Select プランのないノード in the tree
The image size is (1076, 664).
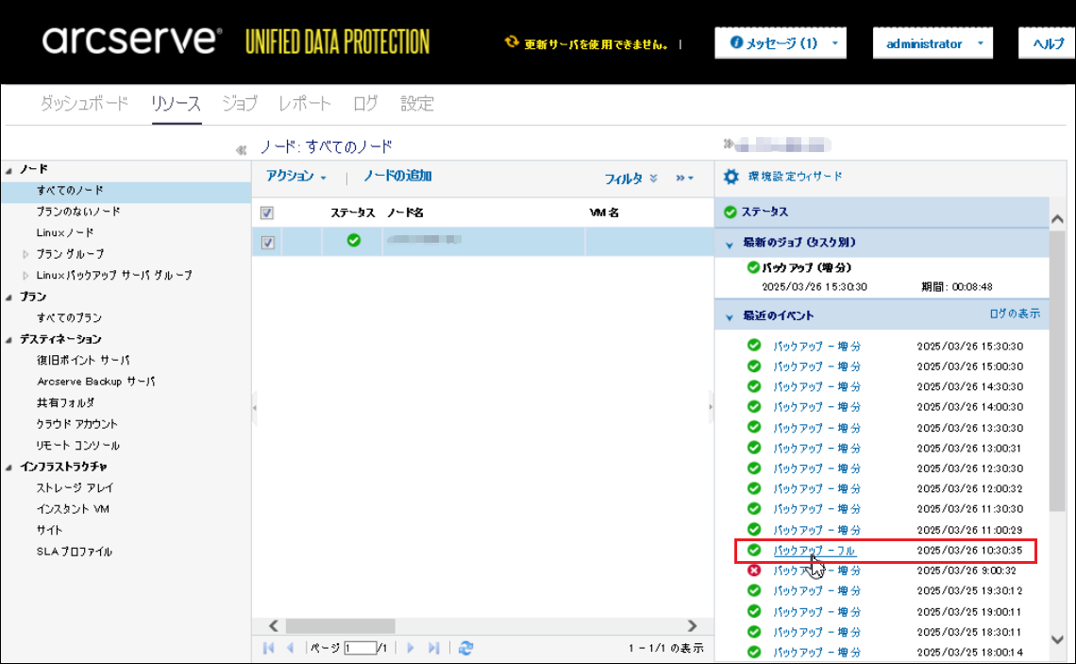(x=78, y=212)
